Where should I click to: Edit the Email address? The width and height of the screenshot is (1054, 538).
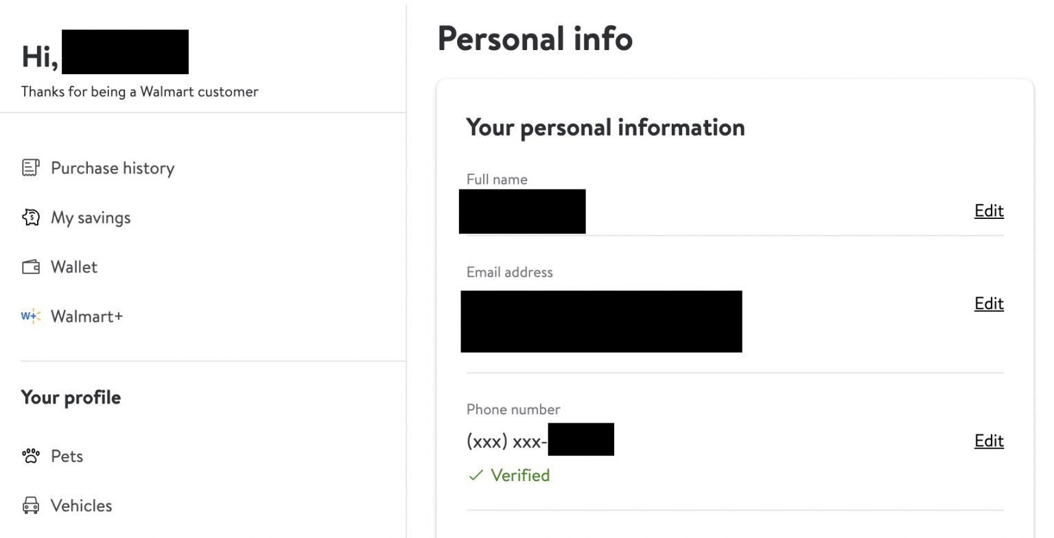(x=989, y=303)
